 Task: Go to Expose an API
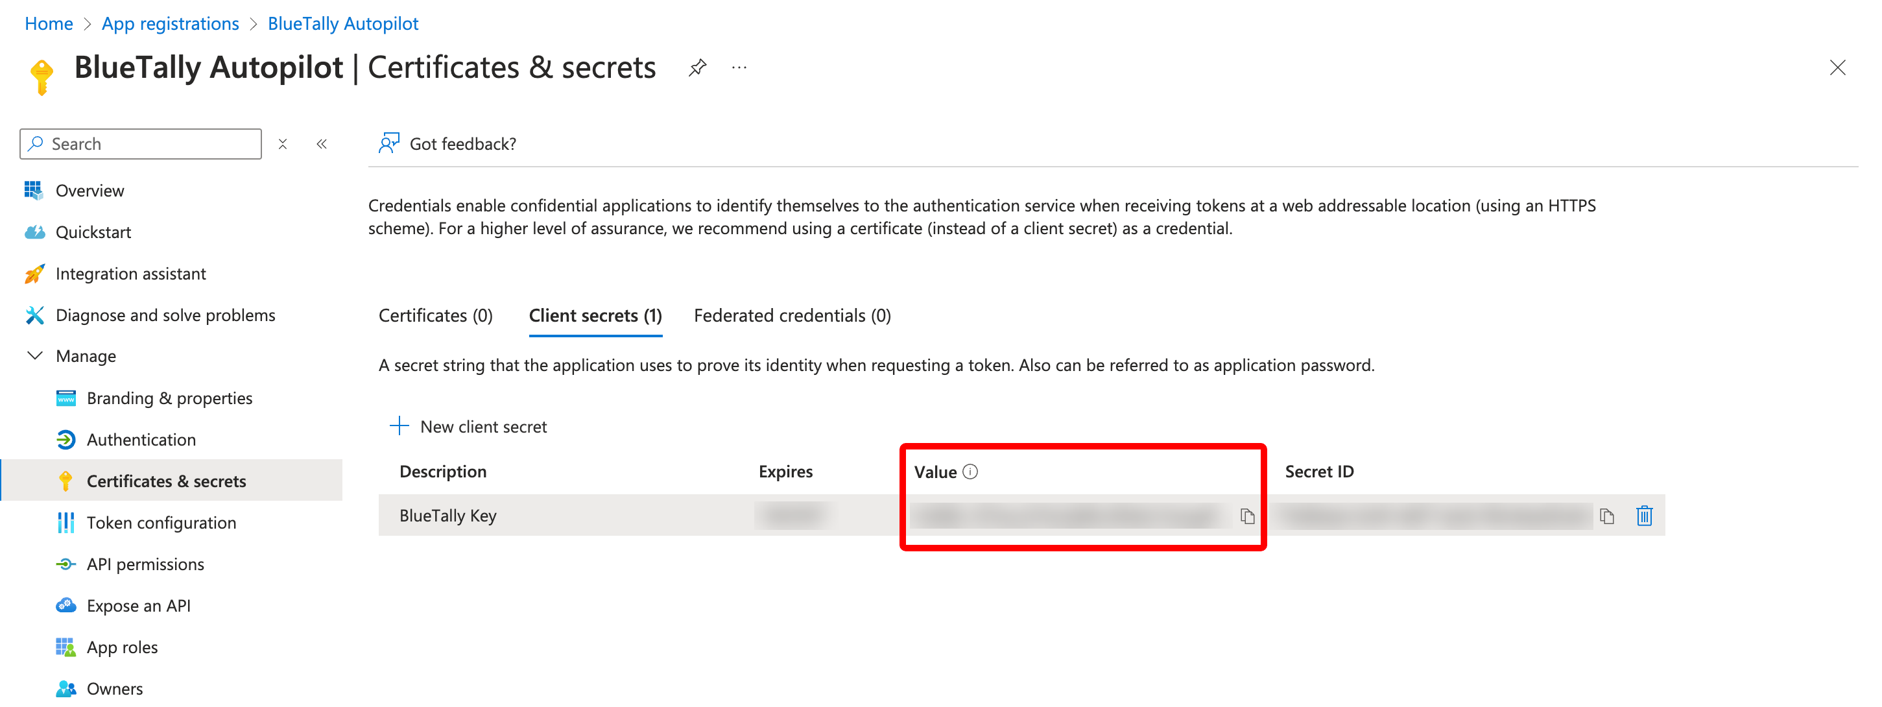click(139, 605)
